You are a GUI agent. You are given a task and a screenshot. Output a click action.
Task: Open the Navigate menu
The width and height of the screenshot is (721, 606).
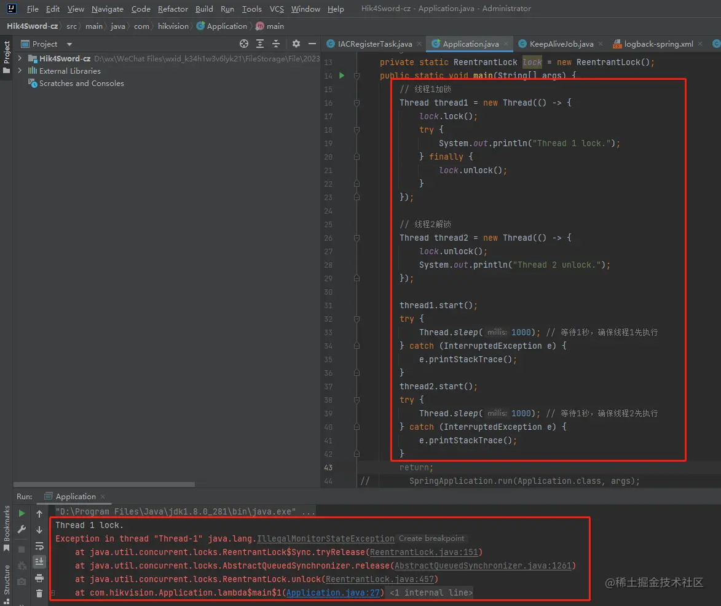(107, 9)
